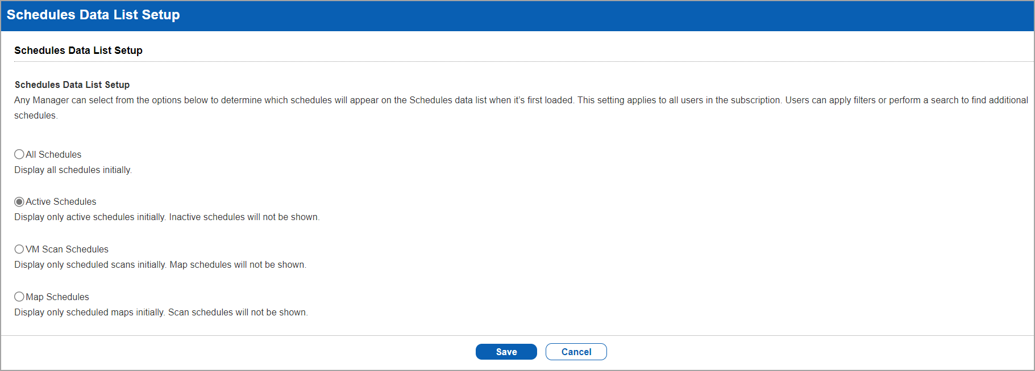This screenshot has width=1035, height=371.
Task: Click the description text under Active Schedules
Action: [167, 217]
